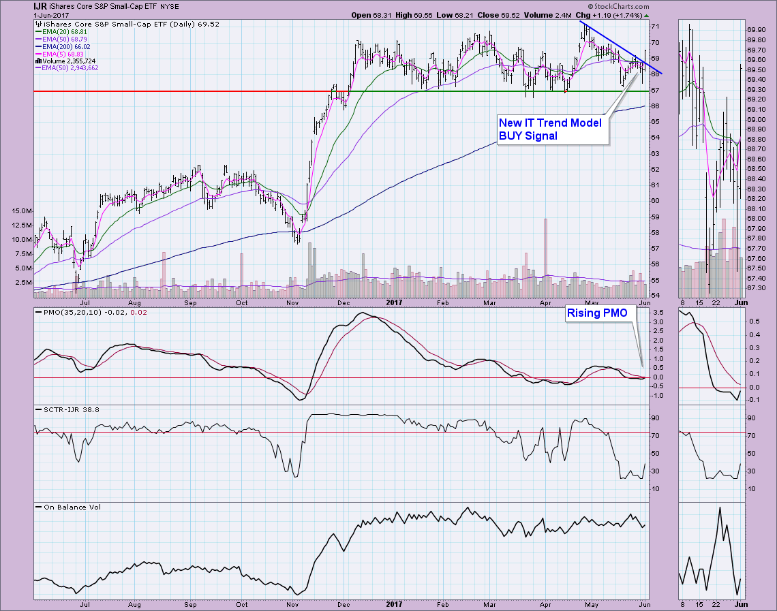The image size is (777, 611).
Task: Click the Jun label under zoomed price panel
Action: point(741,302)
